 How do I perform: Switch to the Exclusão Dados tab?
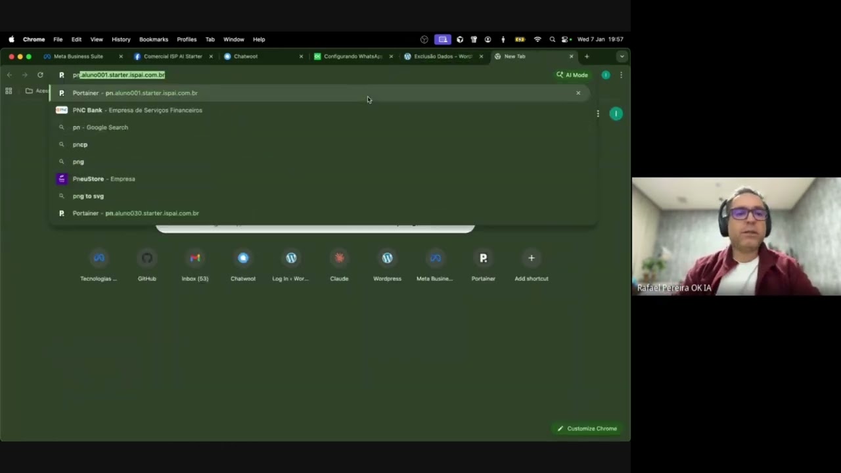pos(443,56)
